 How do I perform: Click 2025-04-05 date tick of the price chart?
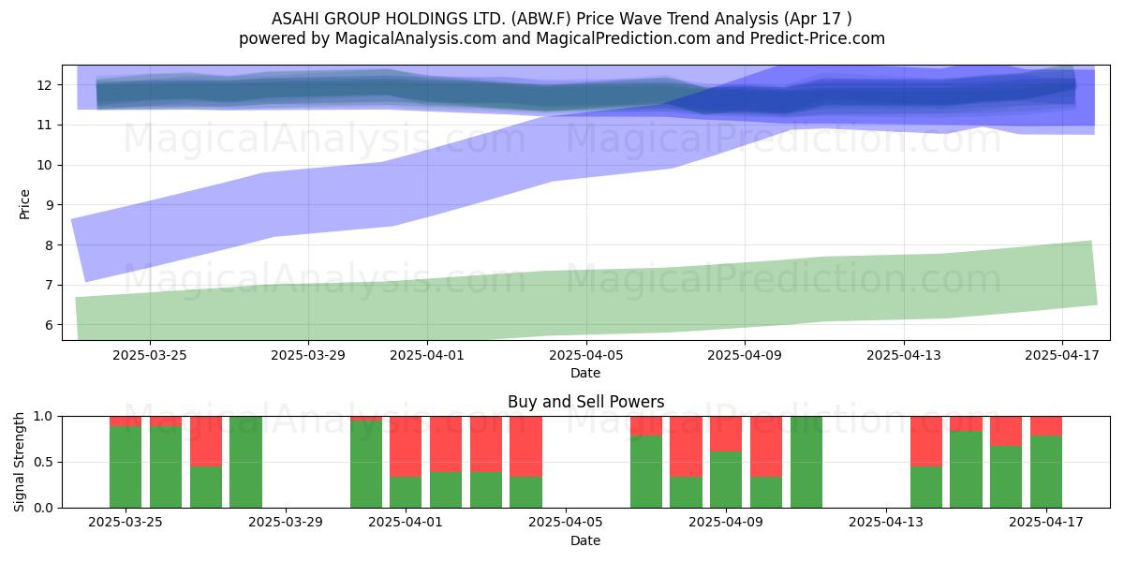pos(585,356)
